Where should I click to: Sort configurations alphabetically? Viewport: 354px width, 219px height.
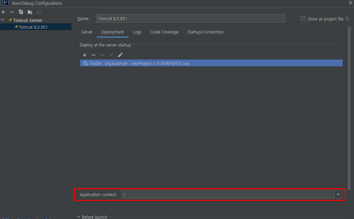[39, 12]
